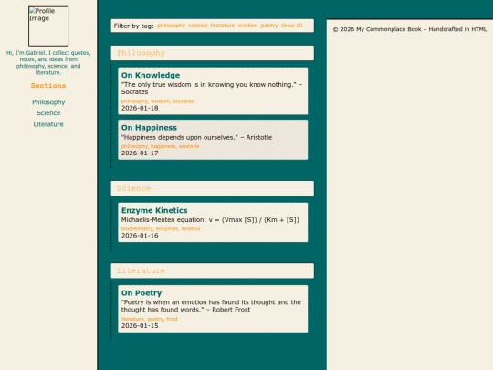The width and height of the screenshot is (493, 370).
Task: Click the Science section heading
Action: click(213, 188)
